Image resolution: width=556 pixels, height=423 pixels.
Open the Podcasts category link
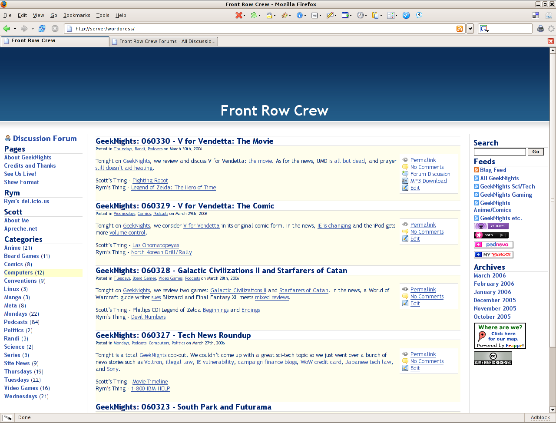click(16, 322)
